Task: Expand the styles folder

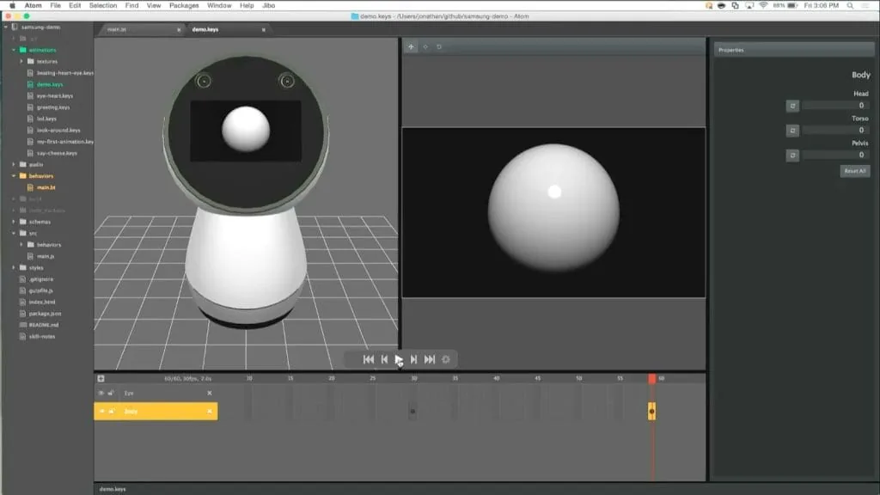Action: click(x=14, y=268)
